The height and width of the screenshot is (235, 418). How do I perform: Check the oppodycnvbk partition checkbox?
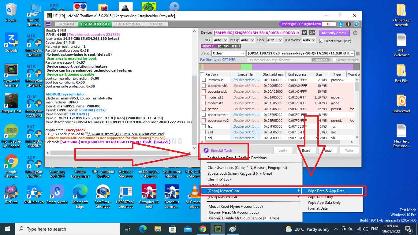[203, 86]
